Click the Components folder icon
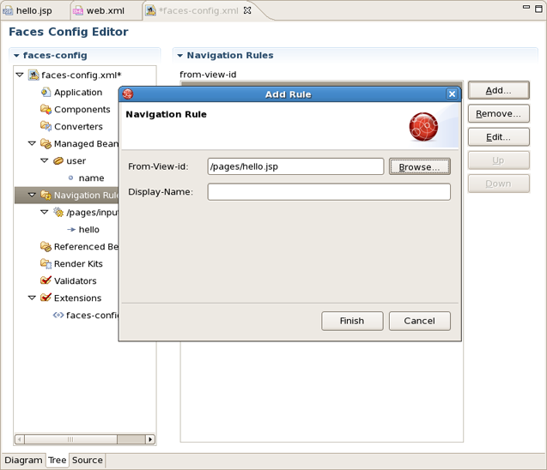The height and width of the screenshot is (470, 547). point(46,109)
